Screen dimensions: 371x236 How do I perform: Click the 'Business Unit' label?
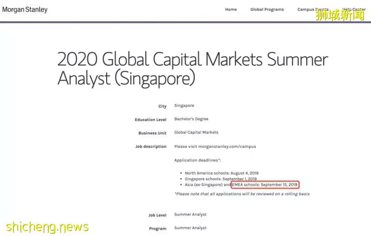tap(153, 133)
